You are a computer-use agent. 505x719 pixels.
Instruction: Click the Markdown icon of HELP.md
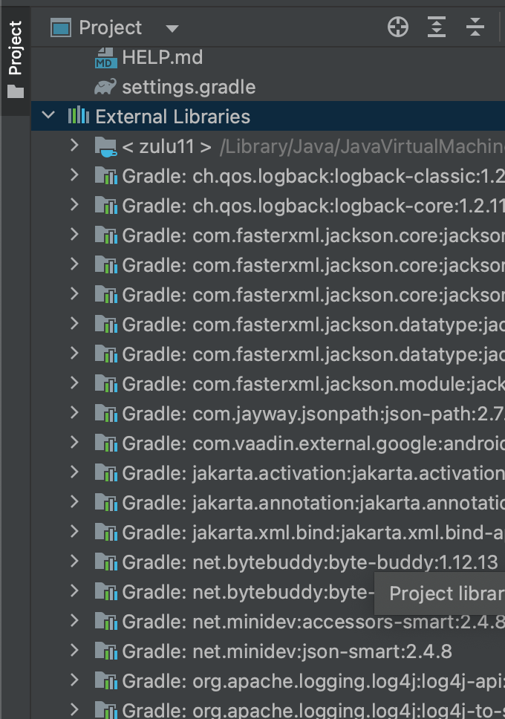[106, 58]
